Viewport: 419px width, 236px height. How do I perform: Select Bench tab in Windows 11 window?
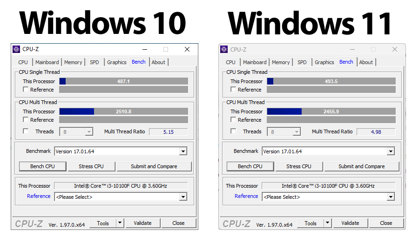346,62
